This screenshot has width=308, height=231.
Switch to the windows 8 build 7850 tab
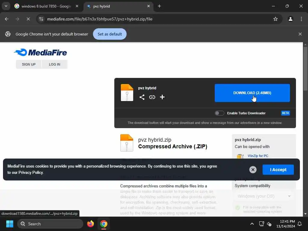point(47,6)
